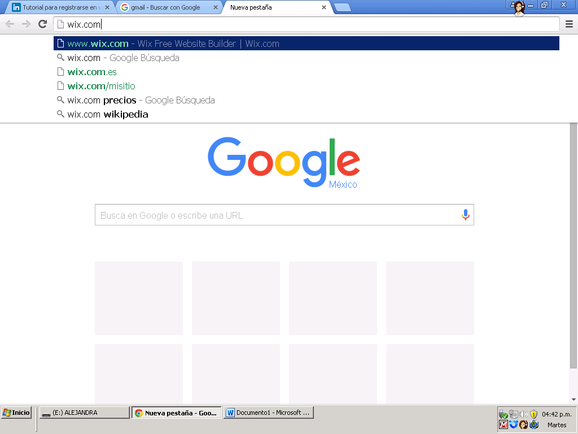The height and width of the screenshot is (434, 578).
Task: Click the volume speaker icon in system tray
Action: 524,414
